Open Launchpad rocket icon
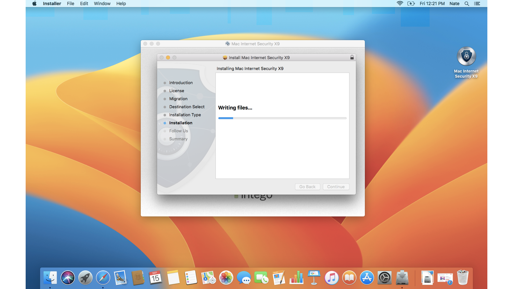 coord(85,278)
